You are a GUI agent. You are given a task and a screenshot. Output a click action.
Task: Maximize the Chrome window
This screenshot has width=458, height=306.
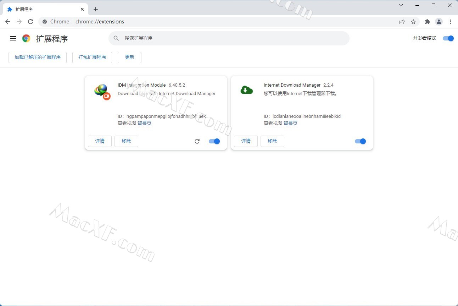pyautogui.click(x=434, y=5)
